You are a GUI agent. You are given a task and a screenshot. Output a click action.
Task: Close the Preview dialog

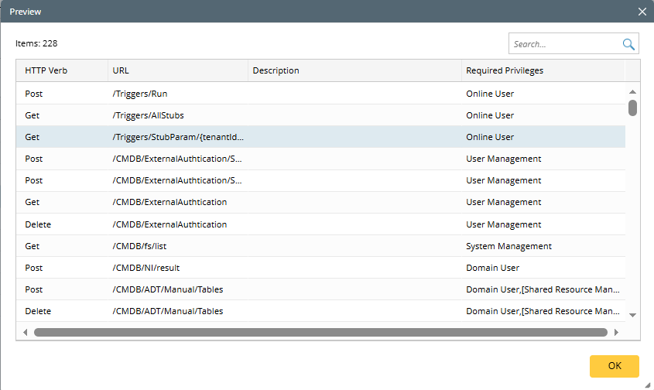pos(642,12)
